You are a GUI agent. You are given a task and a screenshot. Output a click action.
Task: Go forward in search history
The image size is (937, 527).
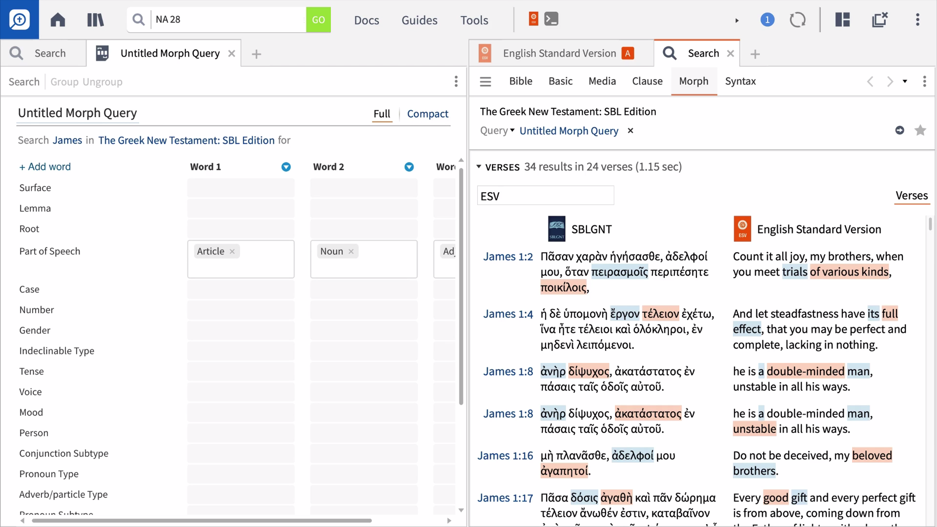(x=890, y=81)
